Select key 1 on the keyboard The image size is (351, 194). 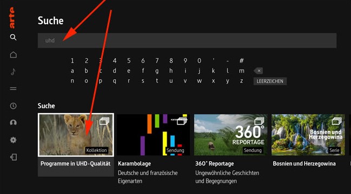click(x=72, y=61)
